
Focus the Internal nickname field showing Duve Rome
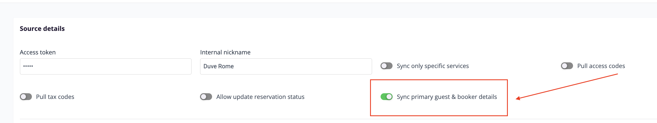click(x=286, y=66)
